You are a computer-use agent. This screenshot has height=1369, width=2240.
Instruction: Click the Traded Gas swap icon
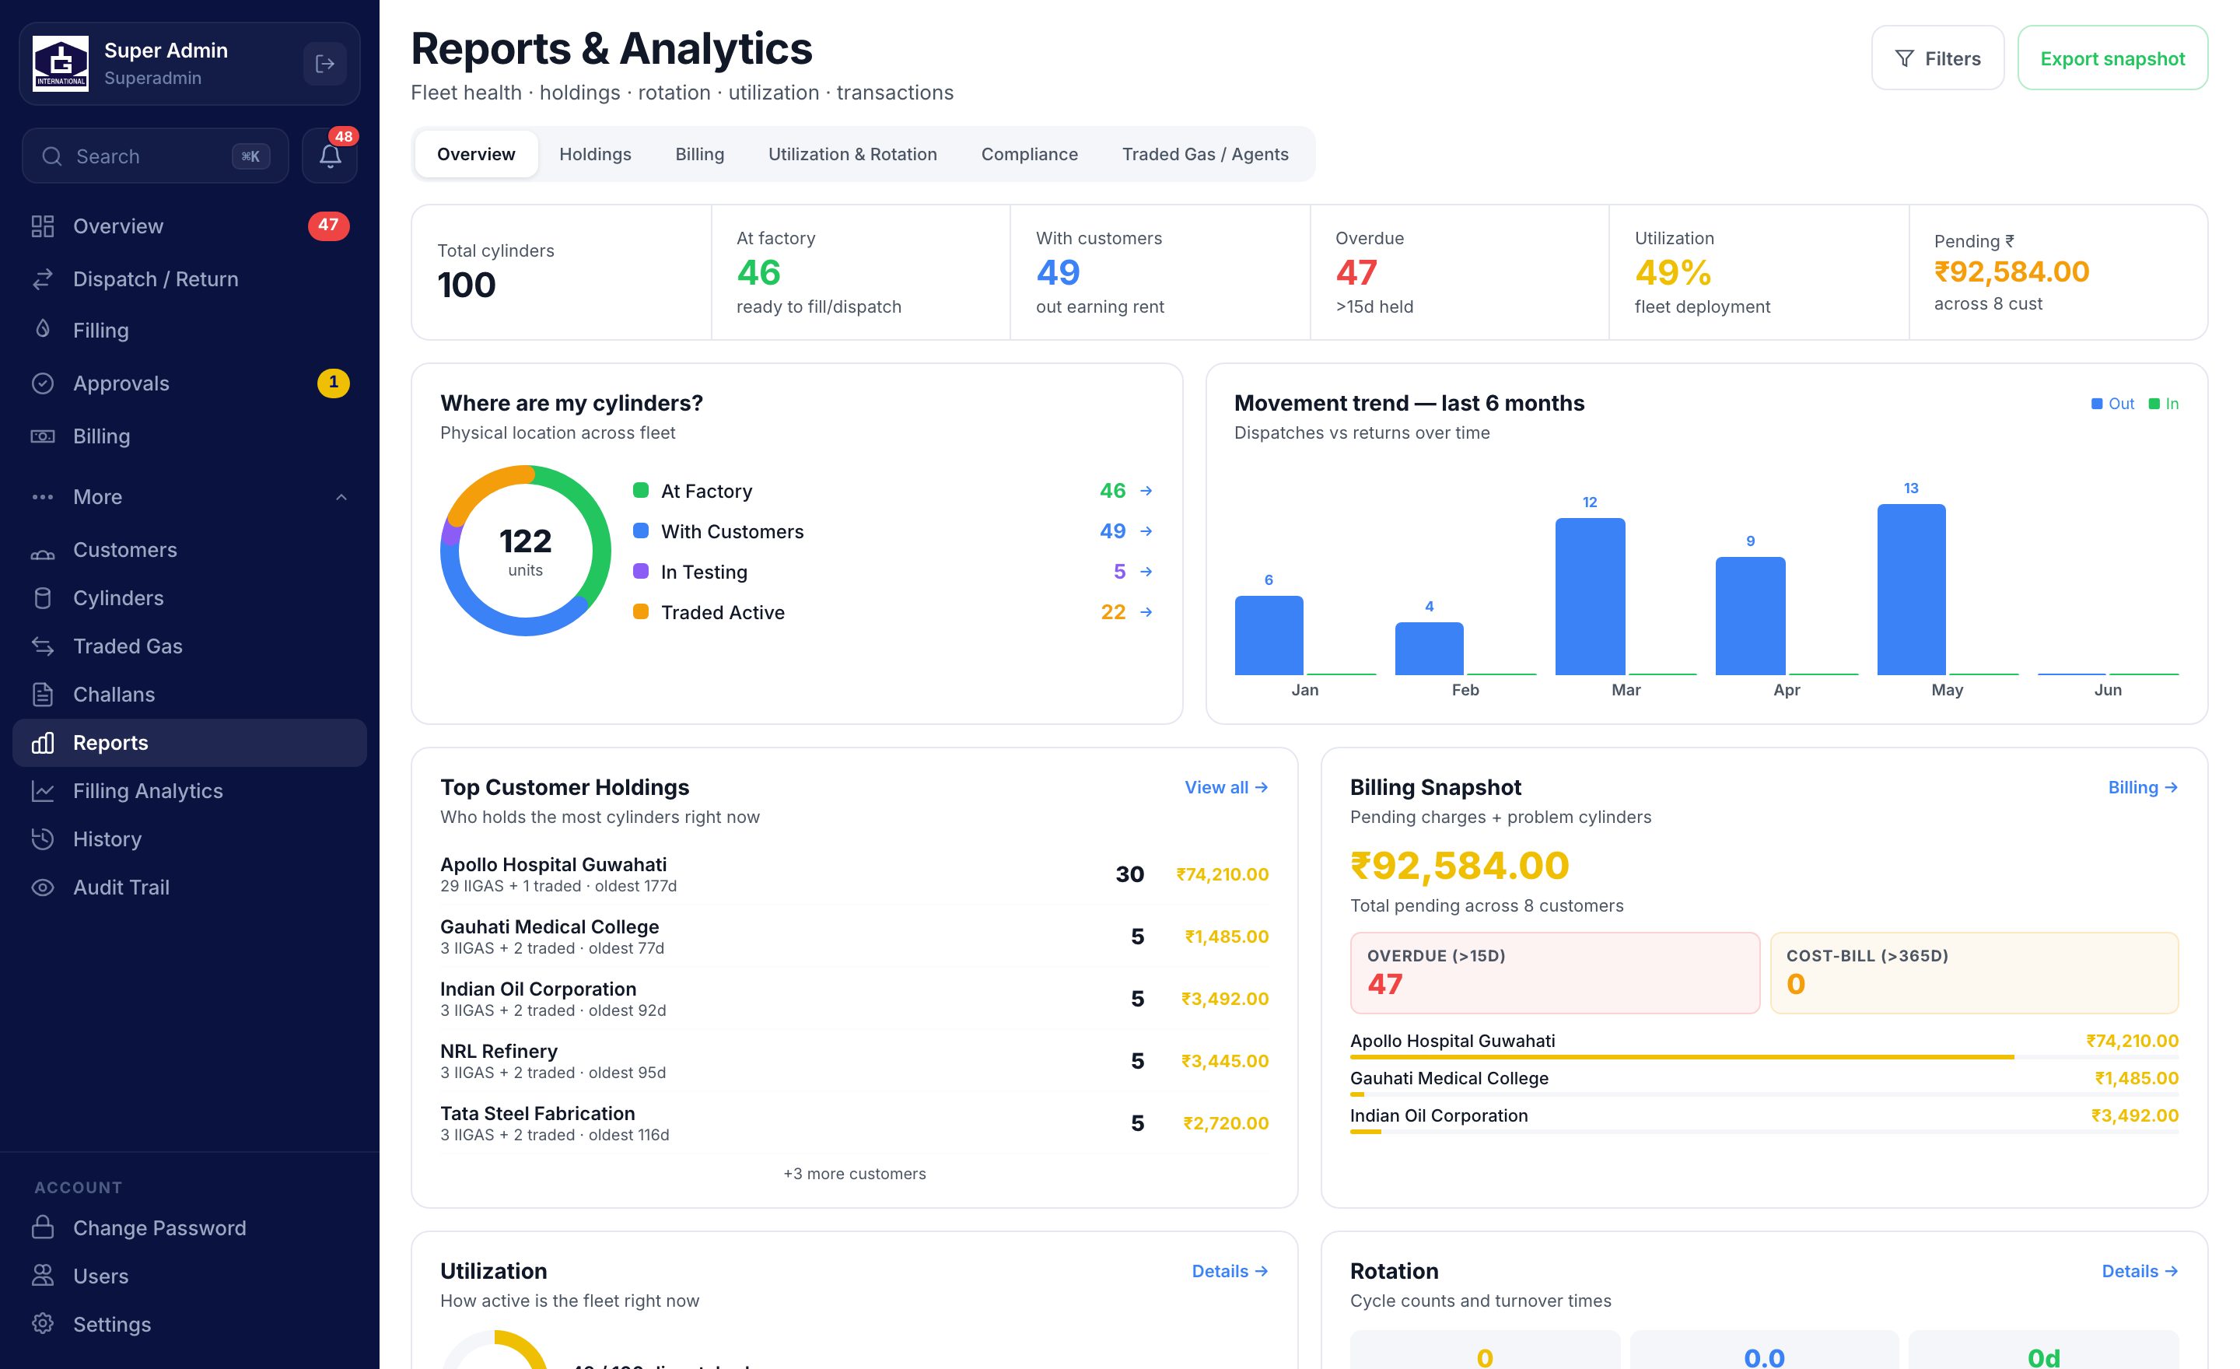pyautogui.click(x=43, y=646)
